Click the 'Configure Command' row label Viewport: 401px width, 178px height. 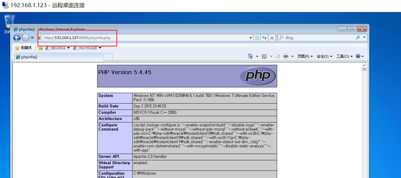pos(108,127)
